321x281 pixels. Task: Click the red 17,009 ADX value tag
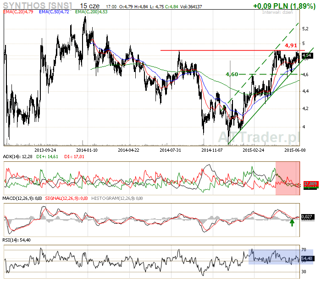tap(310, 184)
